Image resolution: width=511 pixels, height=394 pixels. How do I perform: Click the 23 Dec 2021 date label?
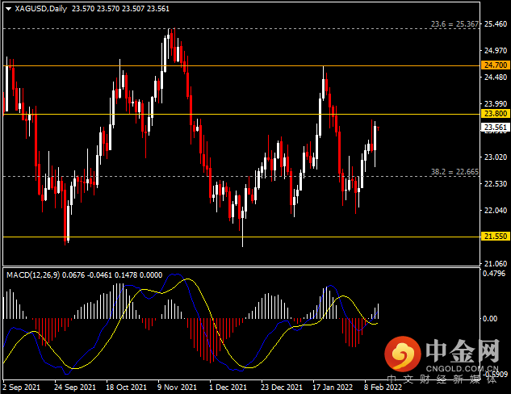coord(281,388)
